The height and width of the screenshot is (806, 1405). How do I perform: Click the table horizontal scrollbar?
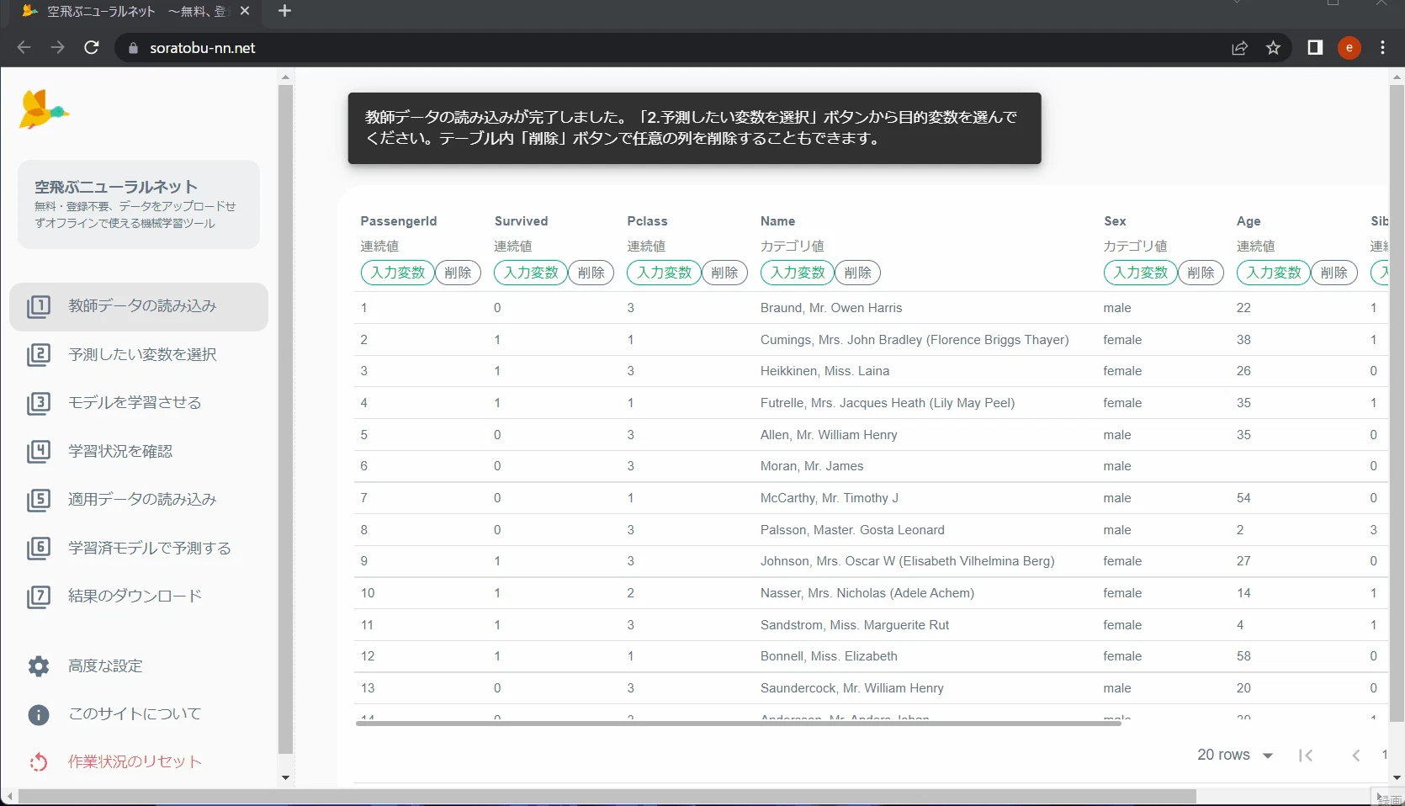(x=738, y=723)
